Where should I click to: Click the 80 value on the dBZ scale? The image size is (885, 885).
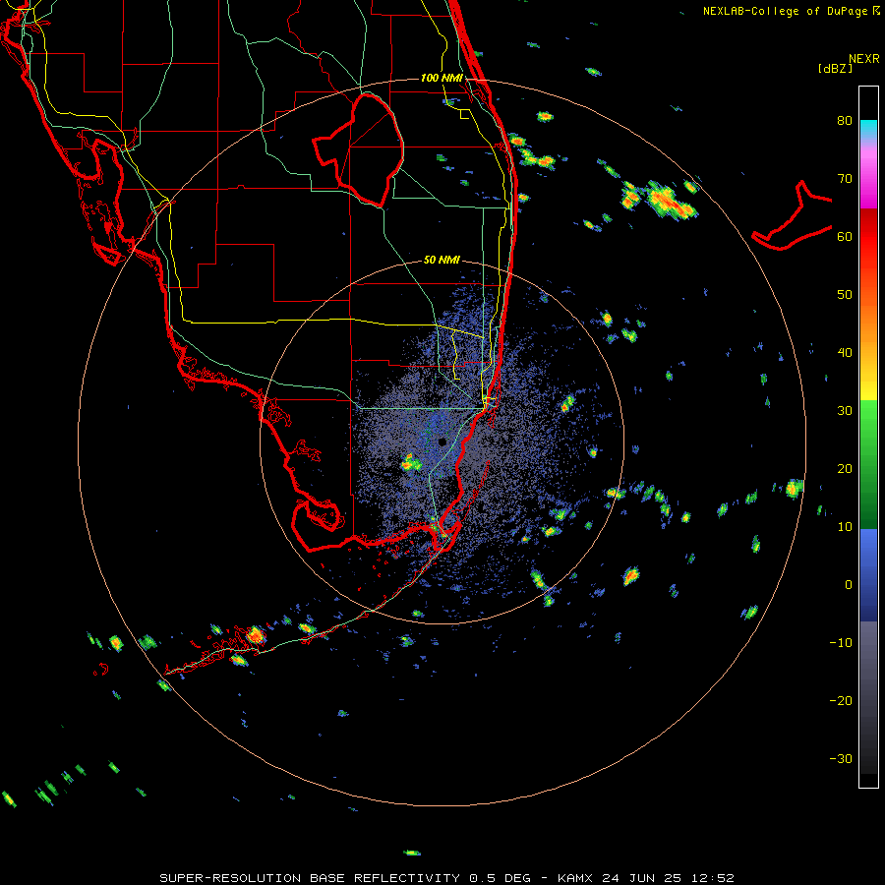point(845,121)
